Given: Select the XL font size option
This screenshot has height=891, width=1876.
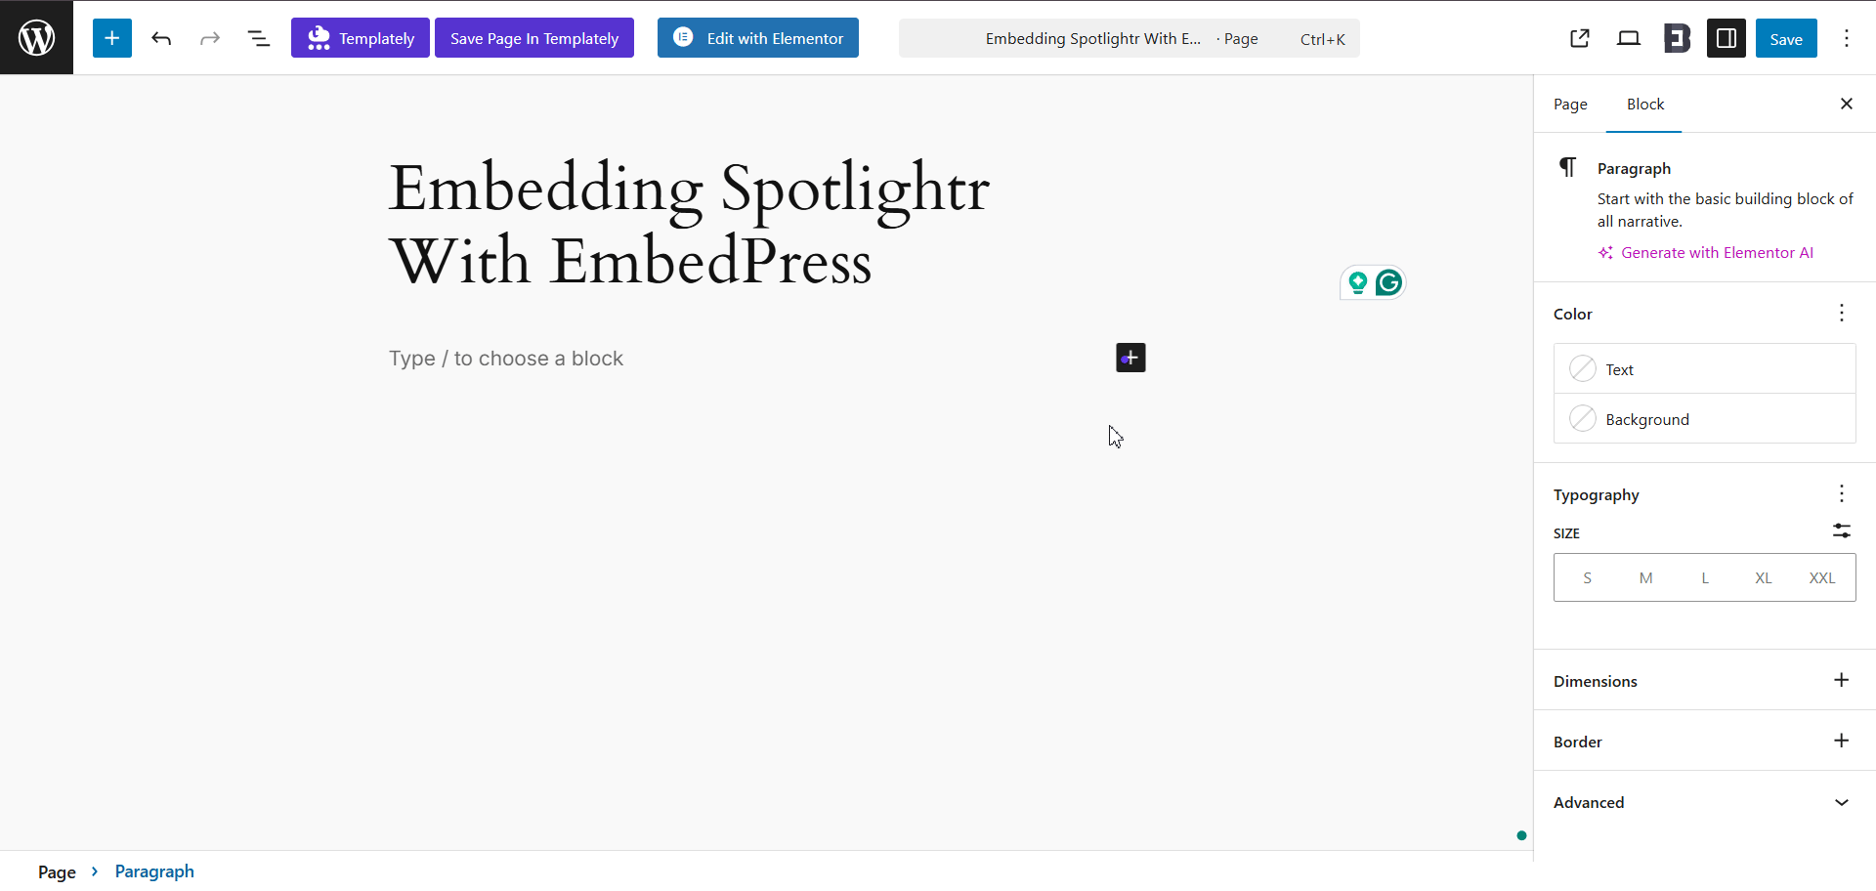Looking at the screenshot, I should pos(1764,577).
